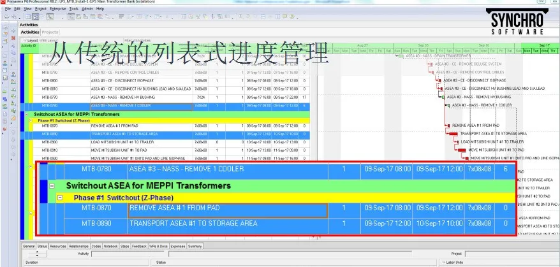Collapse the Switchout ASEA for MEPPI Transformers group
This screenshot has width=560, height=267.
click(x=26, y=114)
